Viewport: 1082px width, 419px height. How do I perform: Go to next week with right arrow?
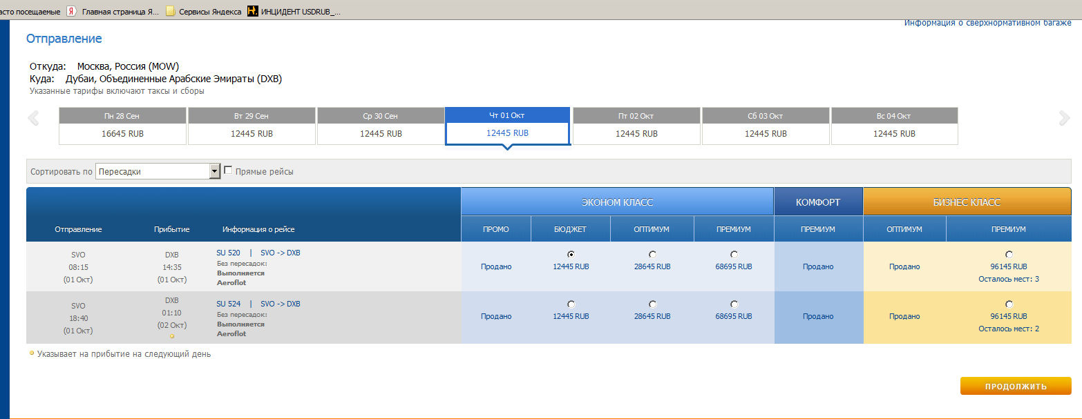coord(1064,118)
